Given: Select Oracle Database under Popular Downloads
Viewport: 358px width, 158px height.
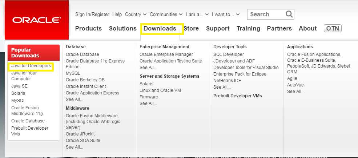Looking at the screenshot, I should (28, 121).
